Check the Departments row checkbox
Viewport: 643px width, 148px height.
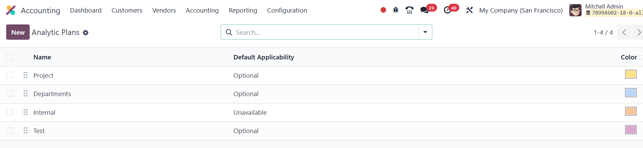10,94
